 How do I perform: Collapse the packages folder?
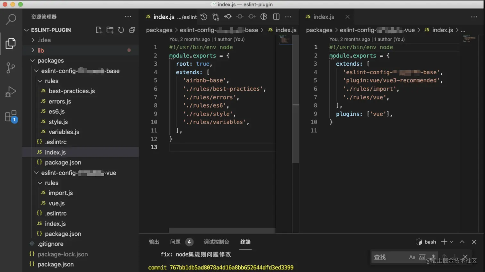(32, 61)
